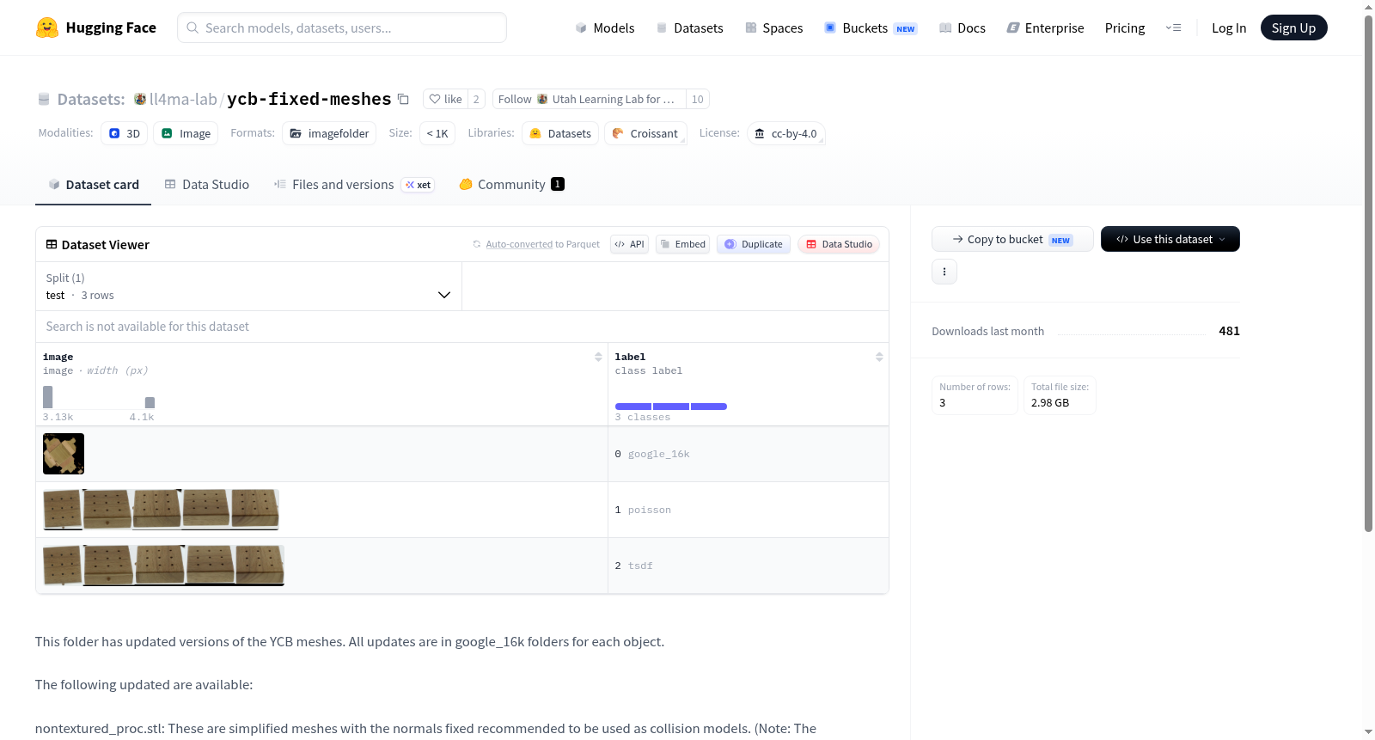Select the Croissant library tag

[645, 133]
